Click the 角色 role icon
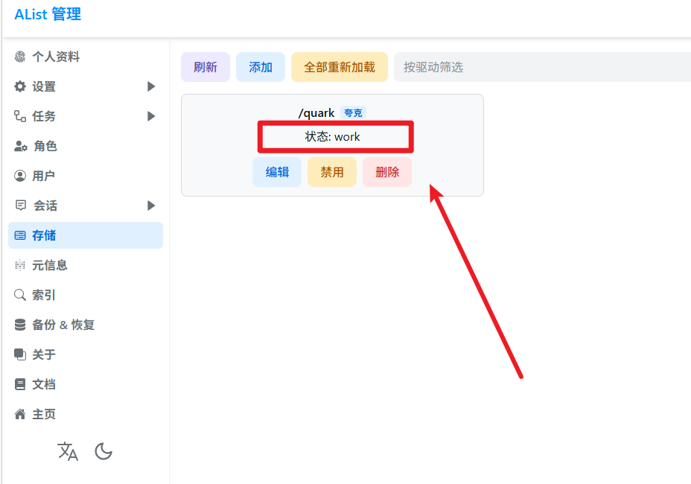The image size is (691, 484). 21,146
